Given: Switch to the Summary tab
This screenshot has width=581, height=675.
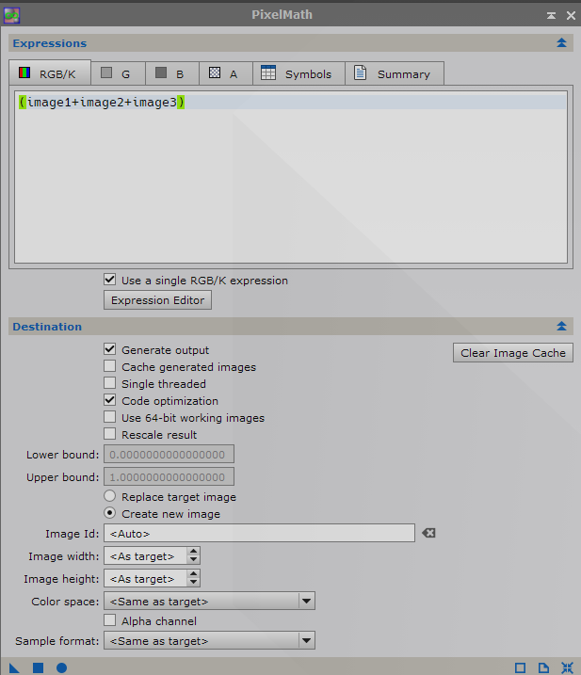Looking at the screenshot, I should click(395, 73).
